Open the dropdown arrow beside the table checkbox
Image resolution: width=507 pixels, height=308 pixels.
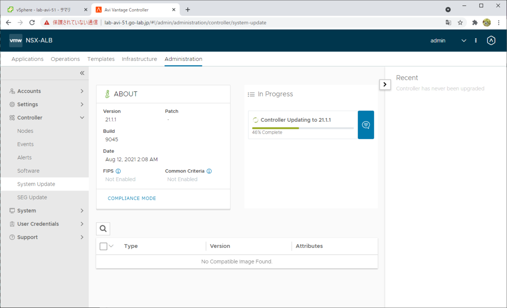(x=112, y=246)
